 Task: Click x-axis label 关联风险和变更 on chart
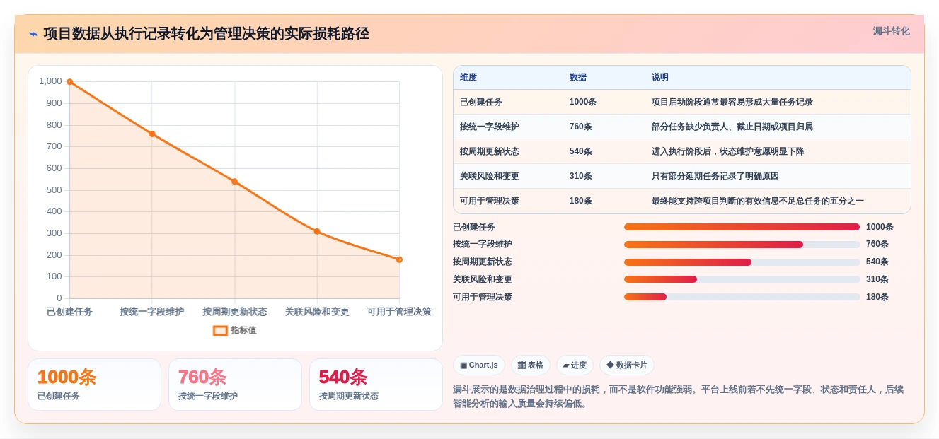point(317,312)
